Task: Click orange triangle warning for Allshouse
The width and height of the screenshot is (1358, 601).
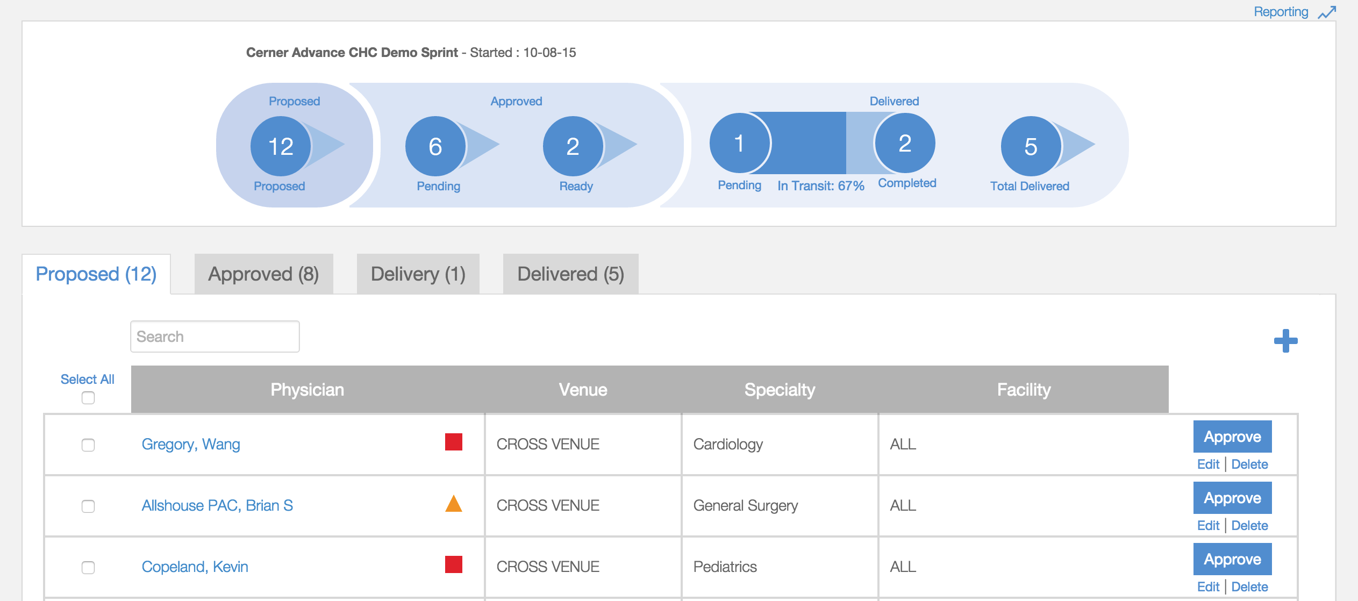Action: tap(454, 503)
